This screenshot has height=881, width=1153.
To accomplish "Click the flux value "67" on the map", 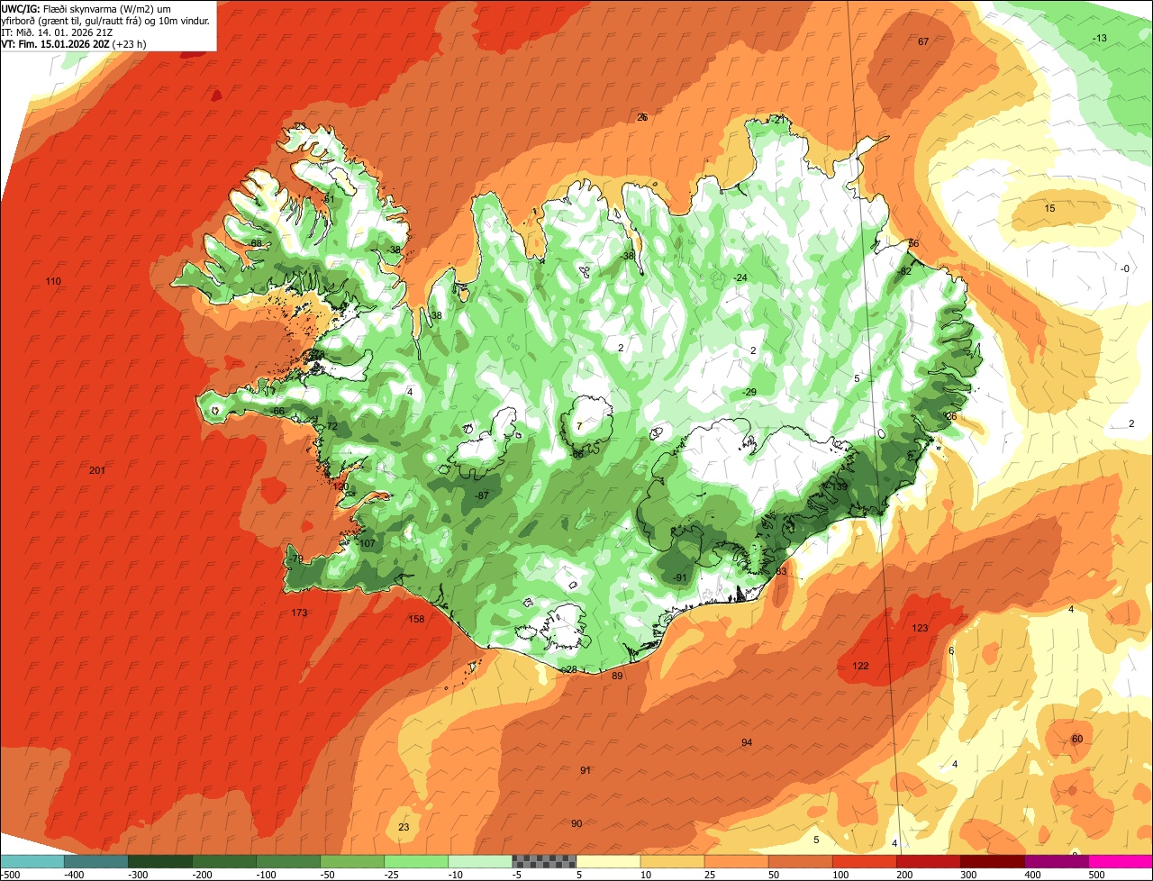I will [923, 41].
